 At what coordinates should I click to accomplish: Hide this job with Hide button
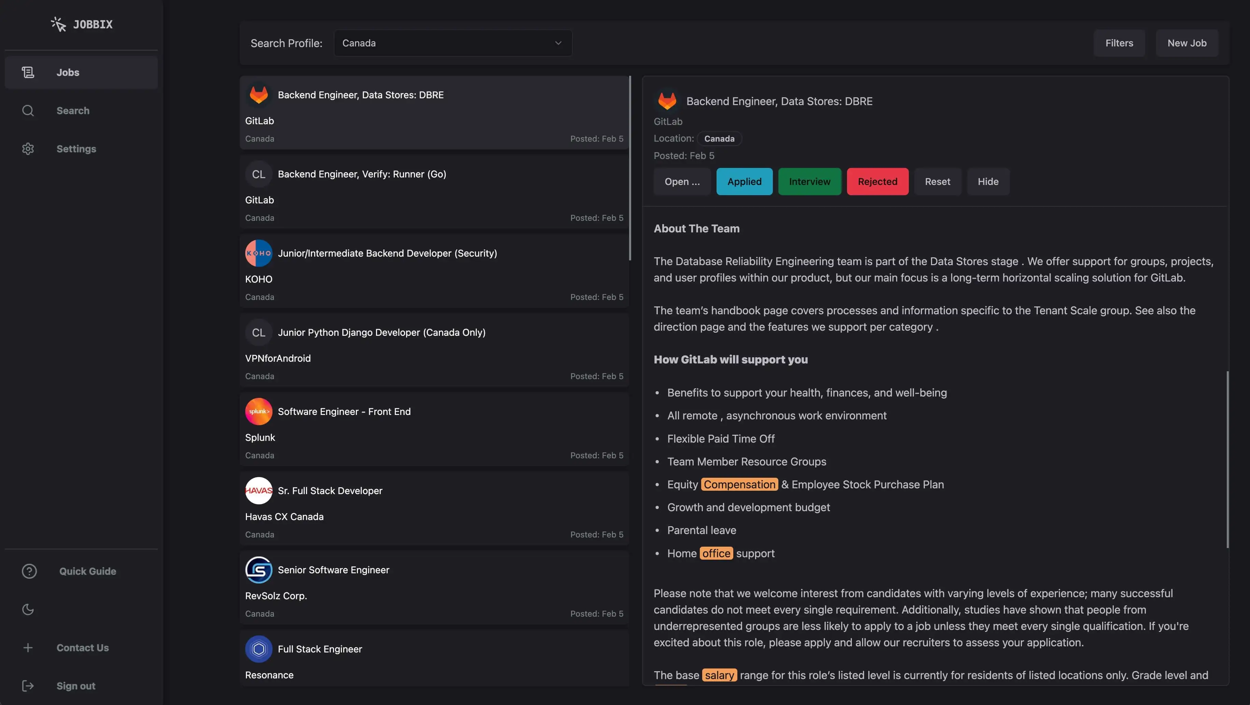coord(987,182)
